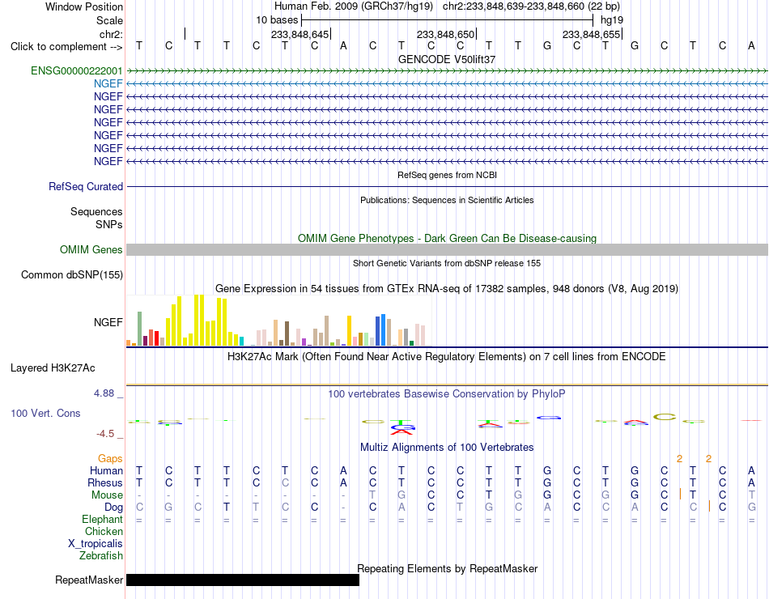This screenshot has height=599, width=769.
Task: Open the 100 Vert. Cons track label
Action: point(45,413)
